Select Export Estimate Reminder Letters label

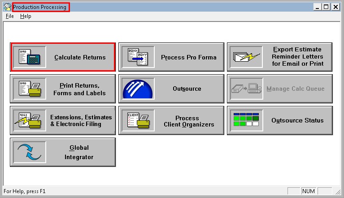[297, 56]
